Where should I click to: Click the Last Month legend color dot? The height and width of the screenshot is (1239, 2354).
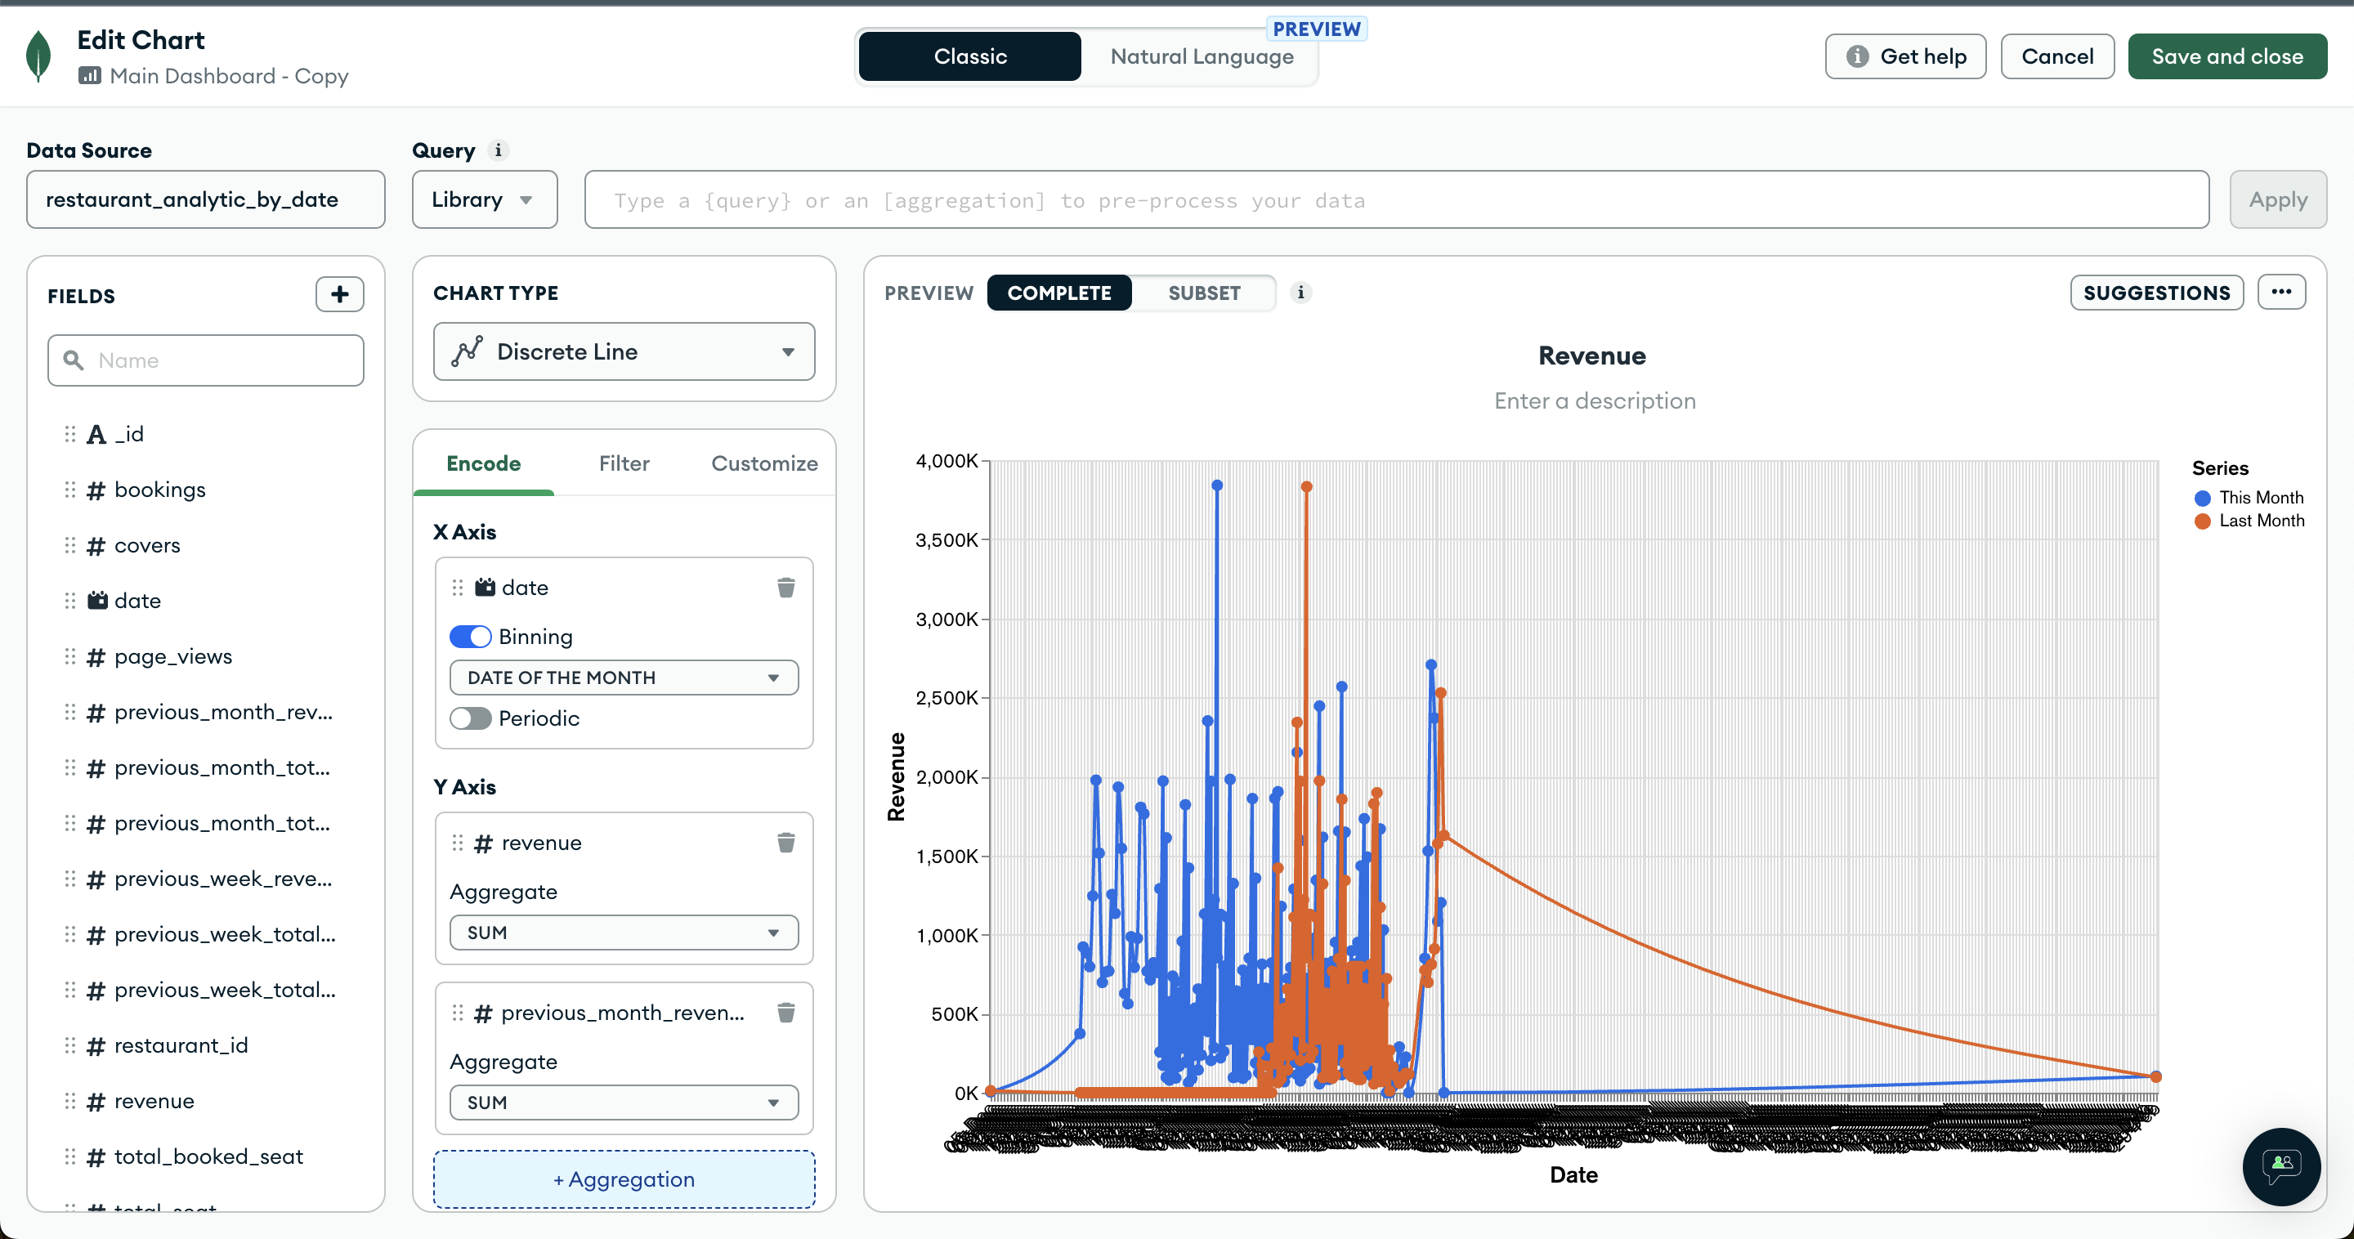[2202, 521]
